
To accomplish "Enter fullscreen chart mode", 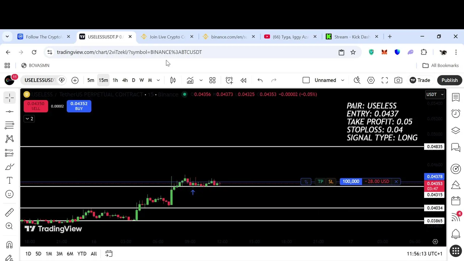I will (385, 80).
